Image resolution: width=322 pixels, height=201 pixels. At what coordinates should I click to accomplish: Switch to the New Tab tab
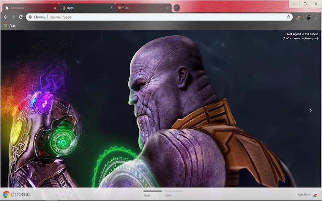(x=143, y=8)
